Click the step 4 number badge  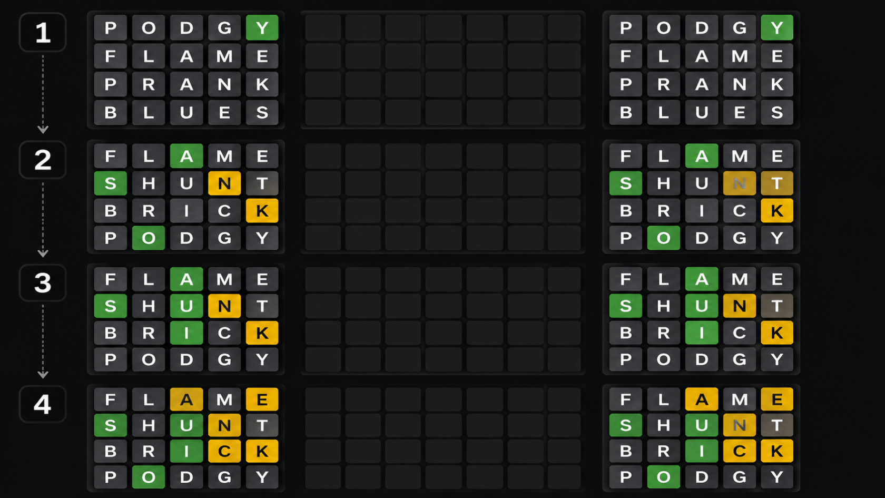click(43, 404)
